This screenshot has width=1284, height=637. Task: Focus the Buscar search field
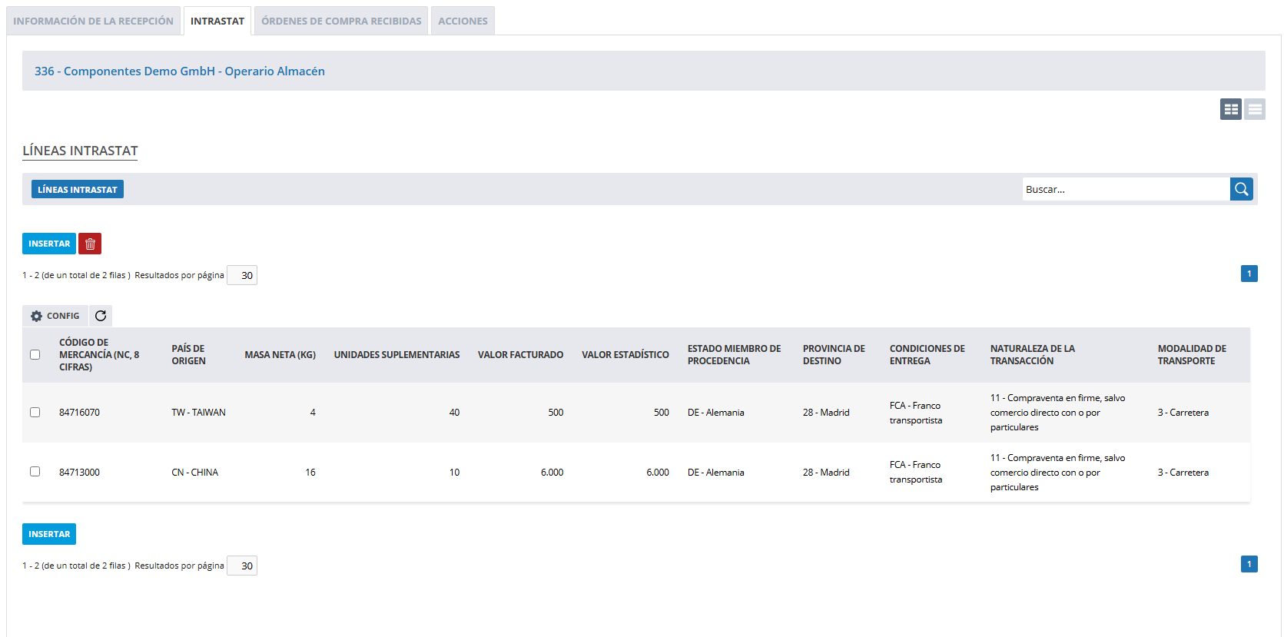[1126, 189]
